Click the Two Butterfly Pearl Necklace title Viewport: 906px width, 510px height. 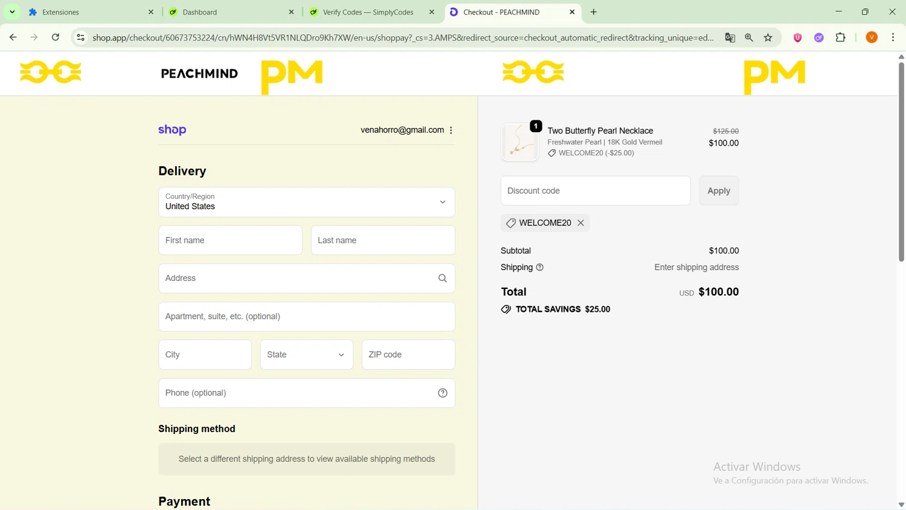(600, 131)
